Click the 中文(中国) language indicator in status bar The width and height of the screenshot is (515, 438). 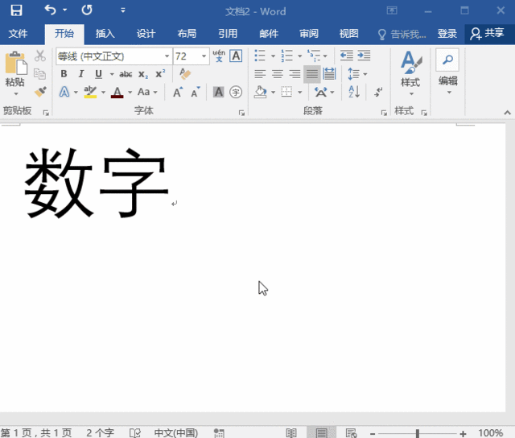176,432
